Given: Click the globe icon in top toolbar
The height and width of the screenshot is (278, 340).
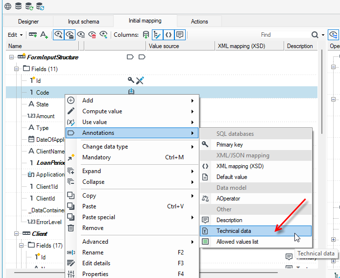Looking at the screenshot, I should [x=8, y=6].
